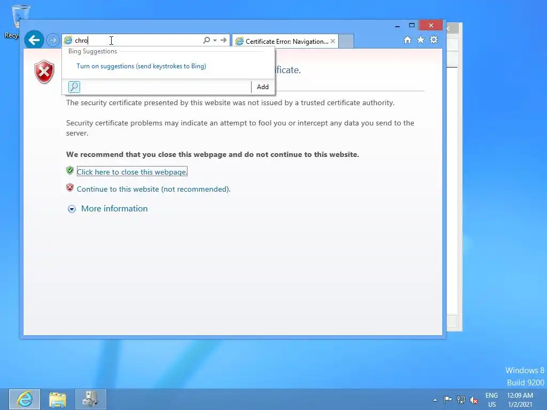Click Internet Explorer taskbar icon
Screen dimensions: 547x410
[x=25, y=399]
